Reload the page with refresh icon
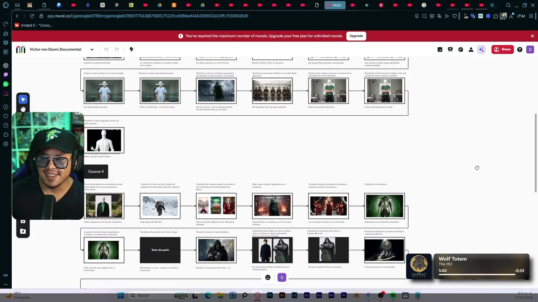The height and width of the screenshot is (302, 538). [x=32, y=16]
